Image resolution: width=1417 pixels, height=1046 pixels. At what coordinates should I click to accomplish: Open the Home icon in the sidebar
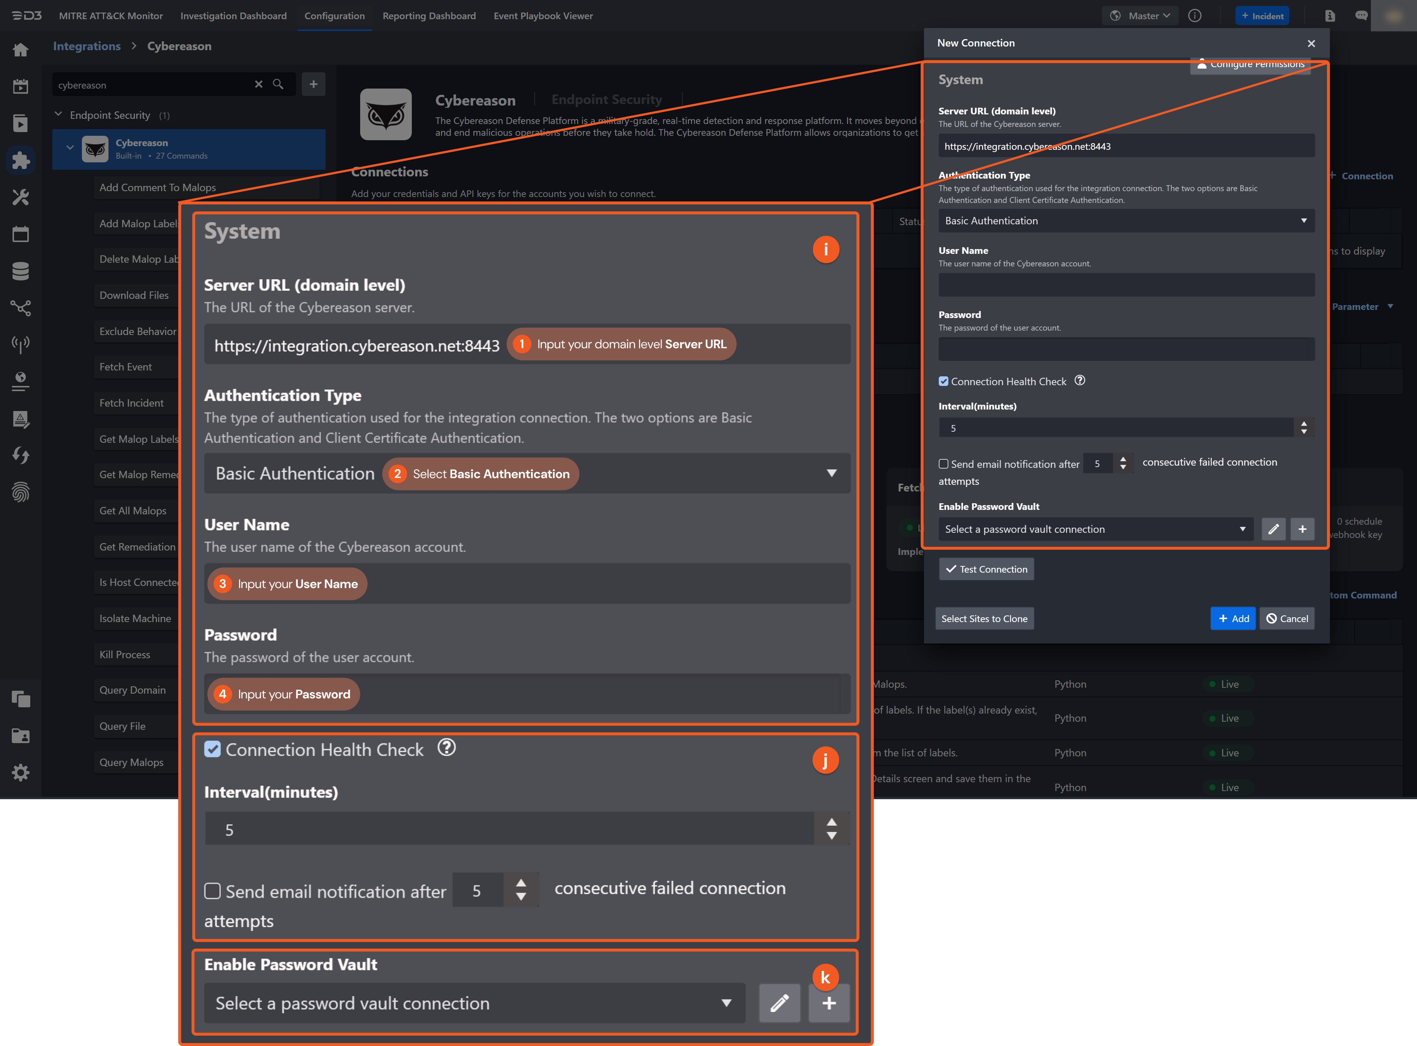[21, 49]
